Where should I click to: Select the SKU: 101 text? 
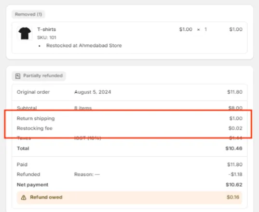click(x=47, y=37)
